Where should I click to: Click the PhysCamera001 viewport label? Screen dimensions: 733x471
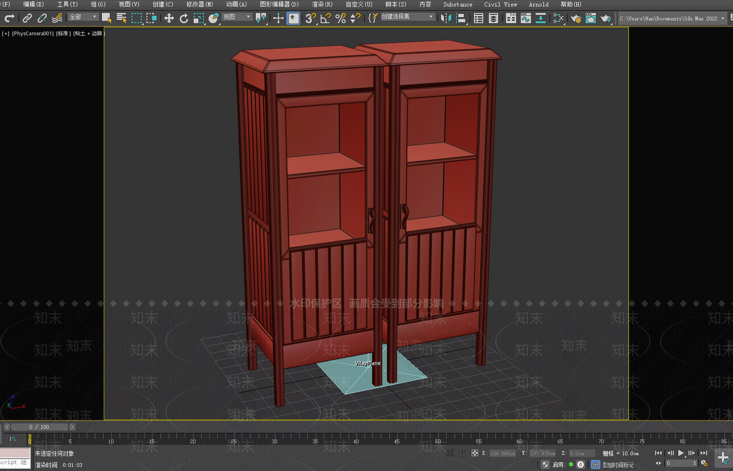[33, 33]
